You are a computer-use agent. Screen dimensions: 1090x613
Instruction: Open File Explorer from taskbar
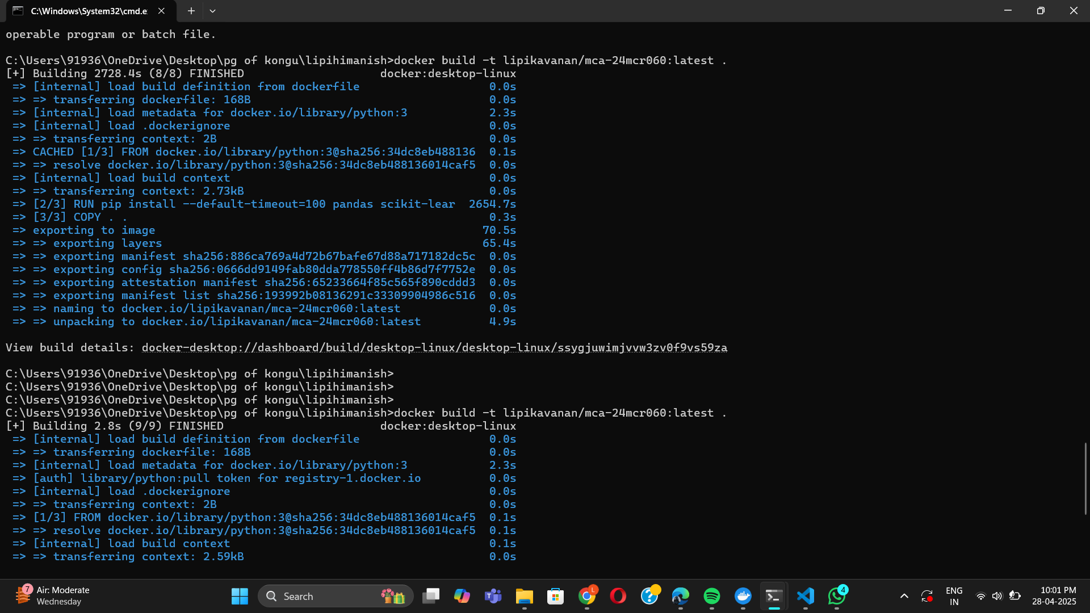pos(524,596)
